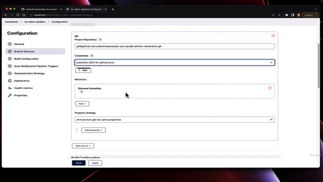Open the Credentials dropdown

click(175, 63)
